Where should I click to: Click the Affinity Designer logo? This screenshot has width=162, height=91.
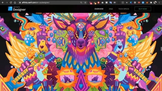tap(17, 9)
